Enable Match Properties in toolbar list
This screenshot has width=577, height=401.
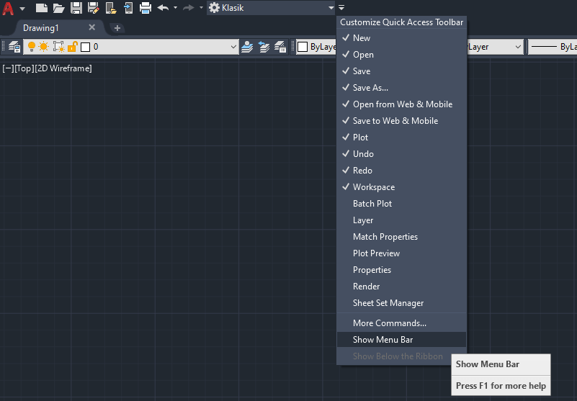click(385, 237)
